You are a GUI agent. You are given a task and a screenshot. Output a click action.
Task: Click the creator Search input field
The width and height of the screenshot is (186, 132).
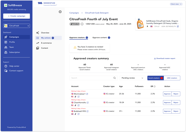(x=93, y=78)
